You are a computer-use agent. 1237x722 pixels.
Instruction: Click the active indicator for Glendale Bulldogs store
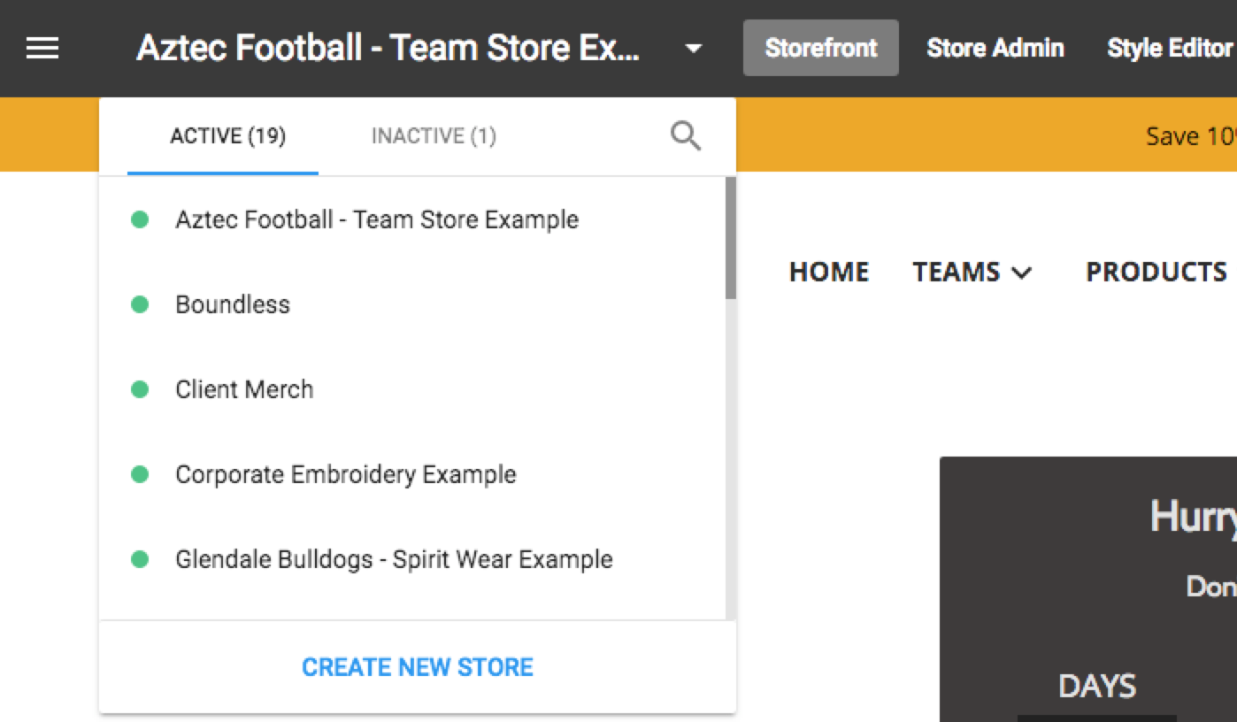tap(141, 559)
